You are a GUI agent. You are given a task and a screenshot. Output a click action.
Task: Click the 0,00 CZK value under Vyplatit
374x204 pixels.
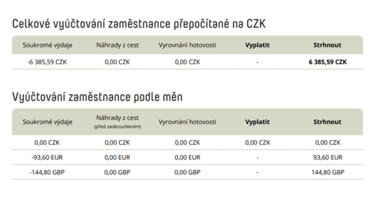[x=258, y=143]
